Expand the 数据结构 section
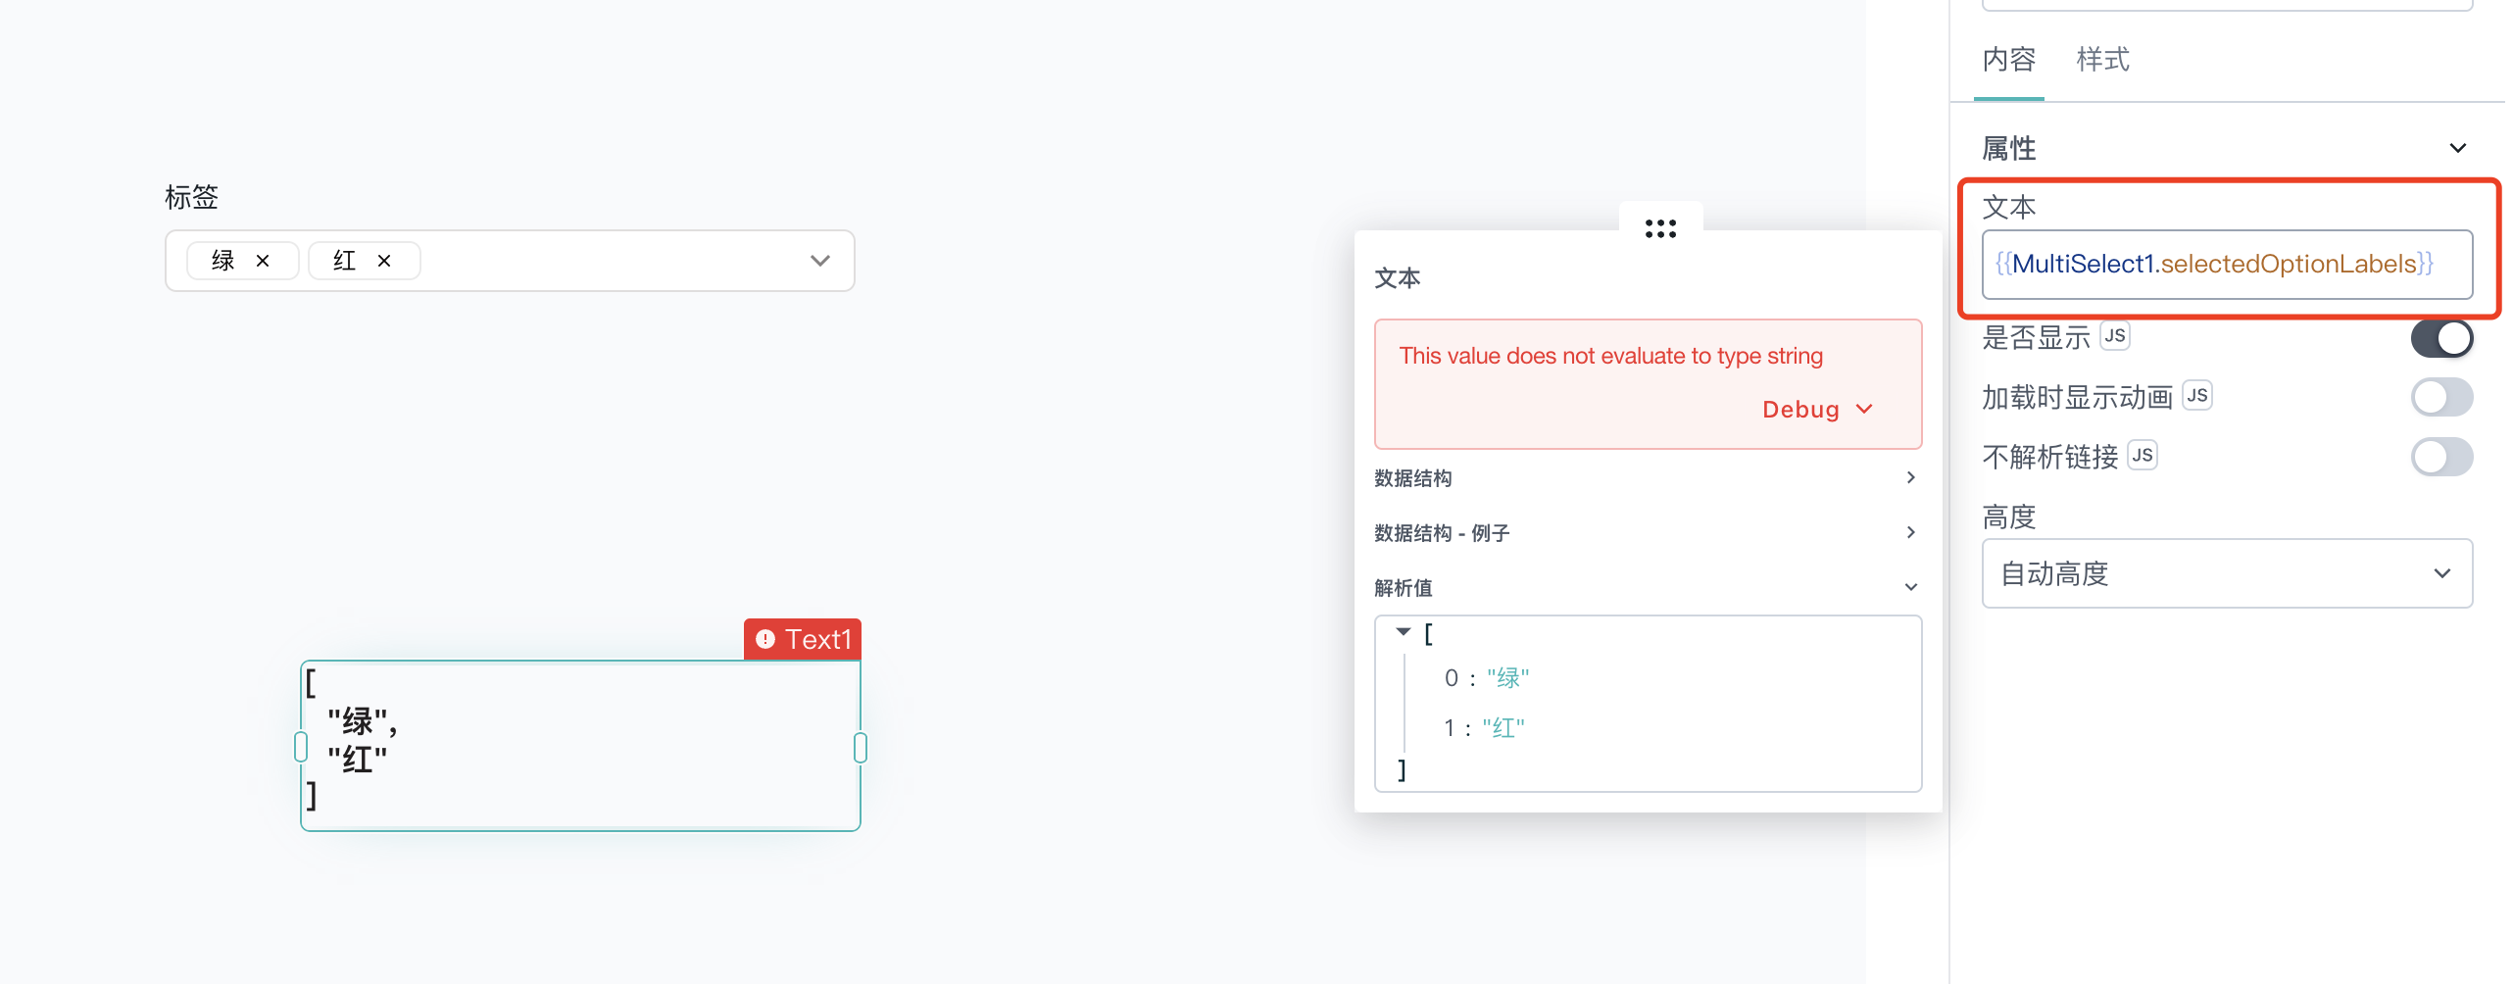Image resolution: width=2513 pixels, height=984 pixels. (x=1647, y=477)
